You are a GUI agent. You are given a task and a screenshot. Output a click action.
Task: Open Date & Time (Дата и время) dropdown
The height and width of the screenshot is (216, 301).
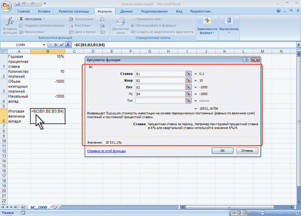[x=98, y=32]
